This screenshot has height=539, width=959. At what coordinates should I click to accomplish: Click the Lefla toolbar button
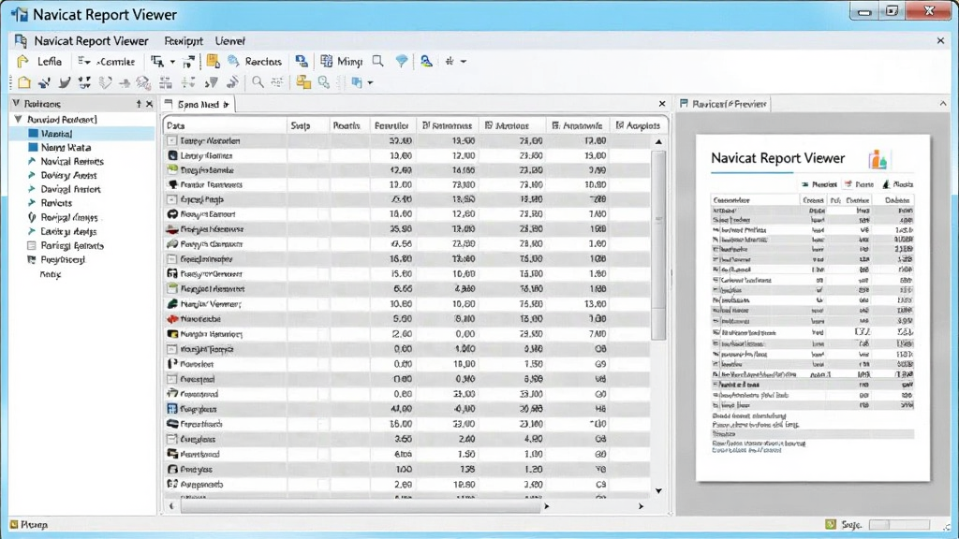pos(39,61)
